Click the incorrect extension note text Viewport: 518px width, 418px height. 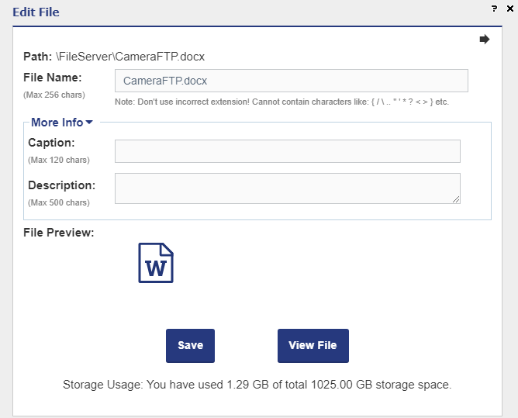(x=281, y=102)
